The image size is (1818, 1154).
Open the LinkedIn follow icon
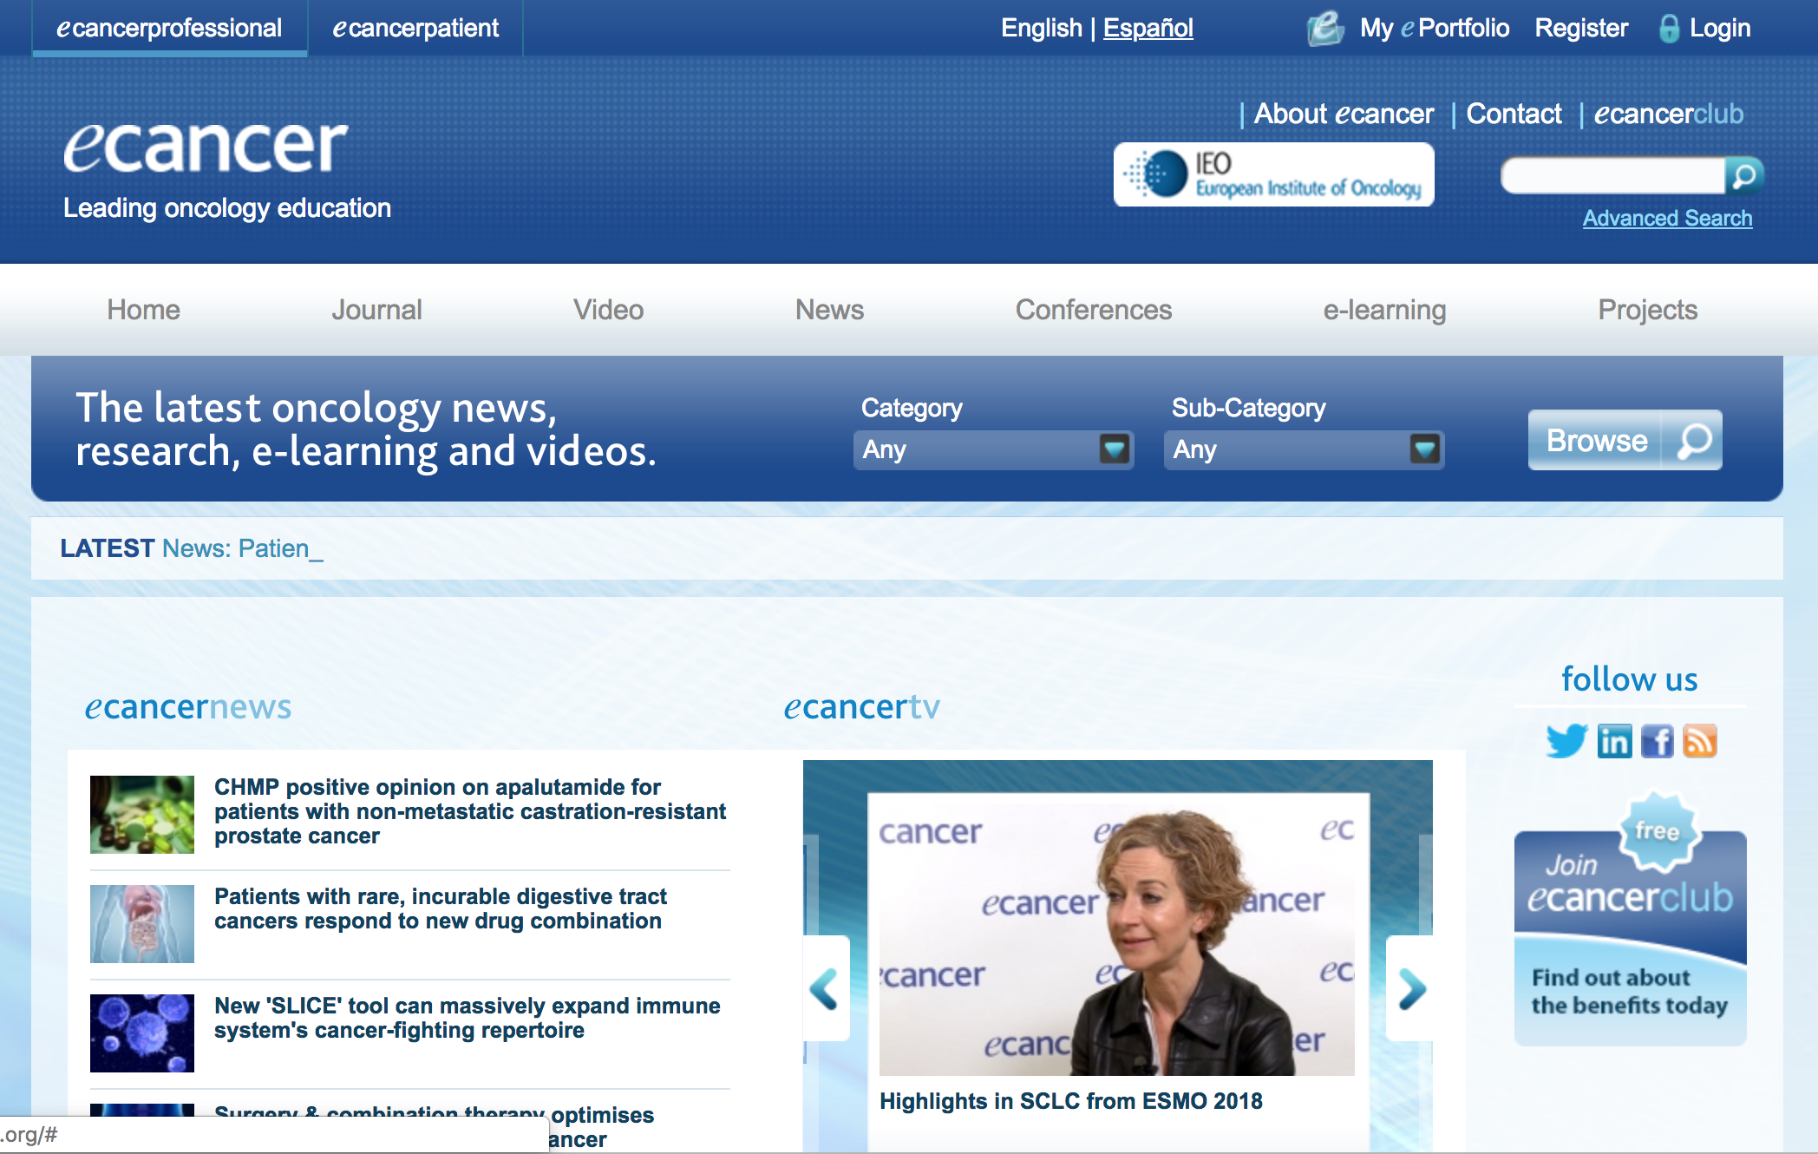1614,741
